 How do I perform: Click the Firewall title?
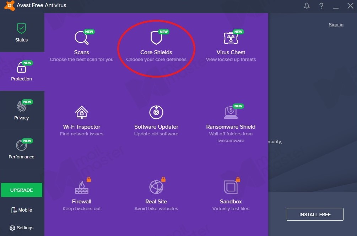coord(81,202)
